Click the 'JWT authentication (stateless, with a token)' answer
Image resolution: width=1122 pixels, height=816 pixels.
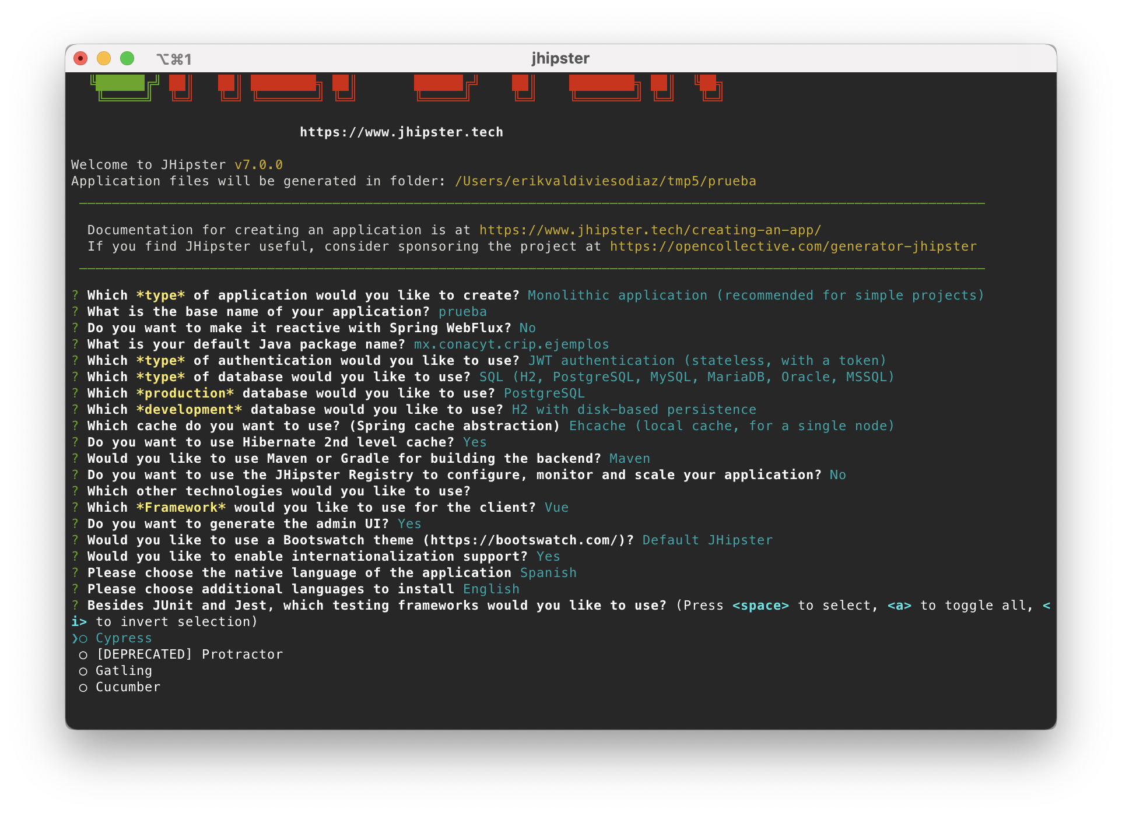coord(707,361)
